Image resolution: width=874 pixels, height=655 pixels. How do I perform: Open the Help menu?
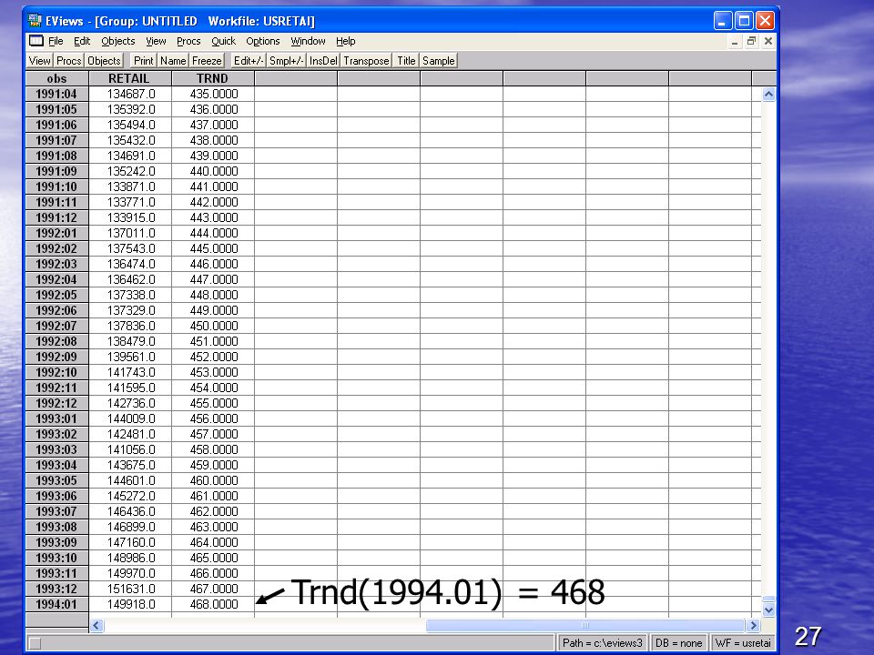point(346,41)
